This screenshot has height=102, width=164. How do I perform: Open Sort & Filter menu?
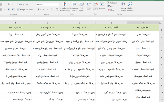coord(123,7)
